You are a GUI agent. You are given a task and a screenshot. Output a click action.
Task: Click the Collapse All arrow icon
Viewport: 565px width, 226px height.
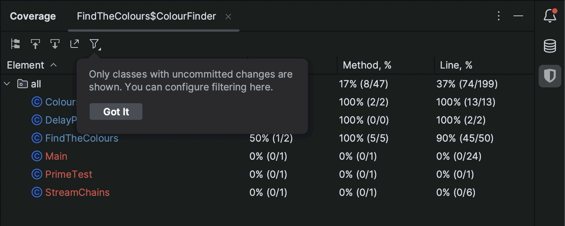click(x=55, y=44)
